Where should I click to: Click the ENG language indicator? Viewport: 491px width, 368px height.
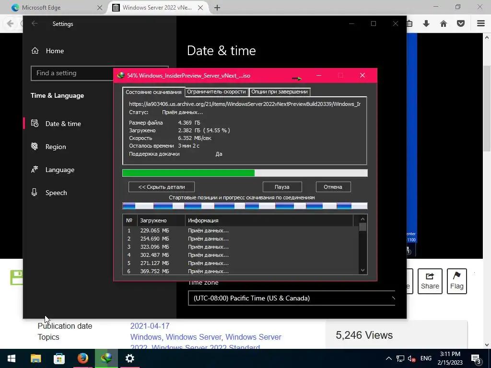click(x=426, y=358)
